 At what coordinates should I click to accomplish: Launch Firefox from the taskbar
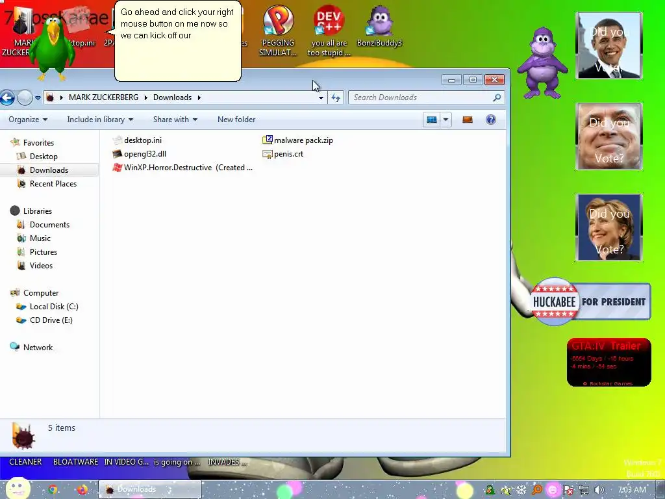pyautogui.click(x=82, y=490)
